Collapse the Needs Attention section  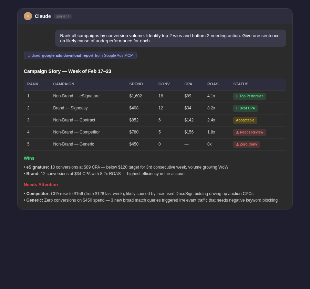[41, 185]
